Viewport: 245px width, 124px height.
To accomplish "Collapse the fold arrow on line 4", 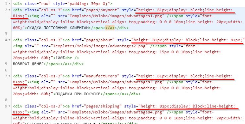I will click(10, 40).
